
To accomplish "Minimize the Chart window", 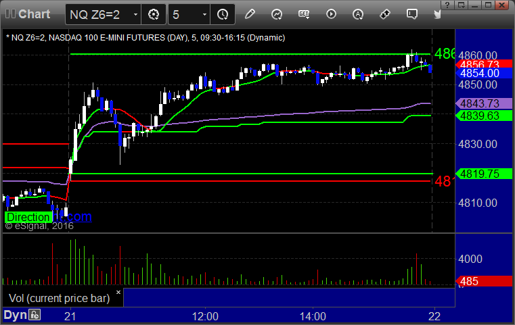I will (x=474, y=5).
